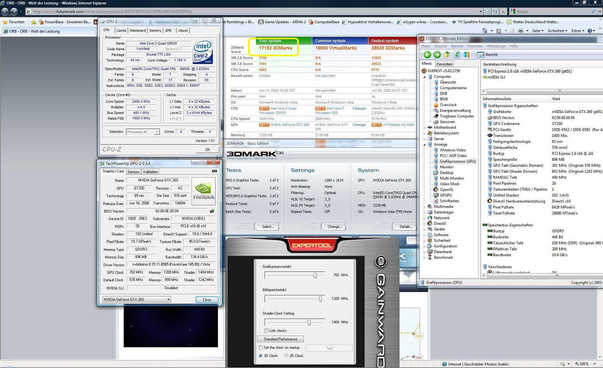Expand the Server node in the EVEREST tree

coord(424,139)
